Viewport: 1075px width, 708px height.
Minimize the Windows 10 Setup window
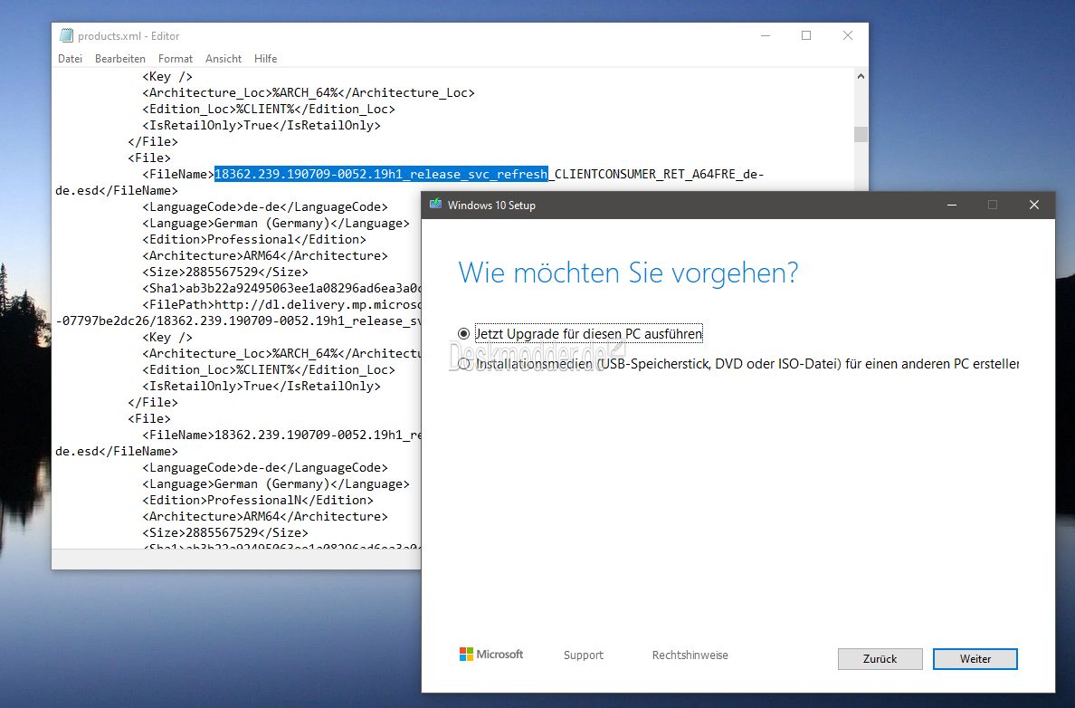[952, 206]
